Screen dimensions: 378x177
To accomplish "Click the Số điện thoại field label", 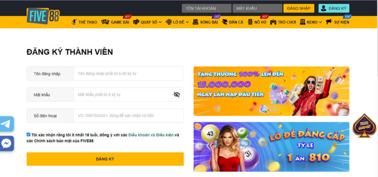I will click(x=45, y=116).
